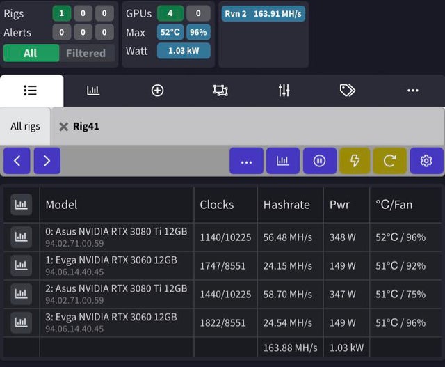Select '3: Evga NVIDIA RTX 3060 12GB'

tap(111, 317)
